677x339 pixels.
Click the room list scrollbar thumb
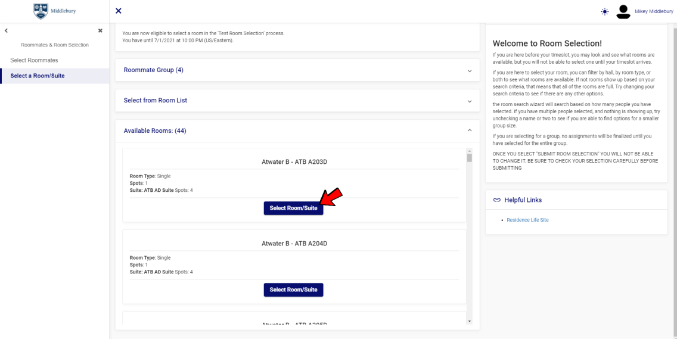pos(470,158)
